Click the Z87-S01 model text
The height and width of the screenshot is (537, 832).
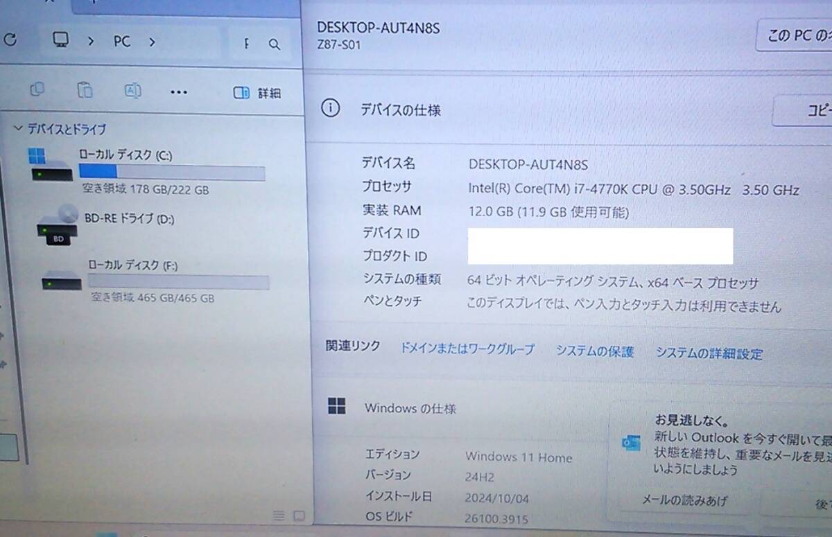pos(338,46)
